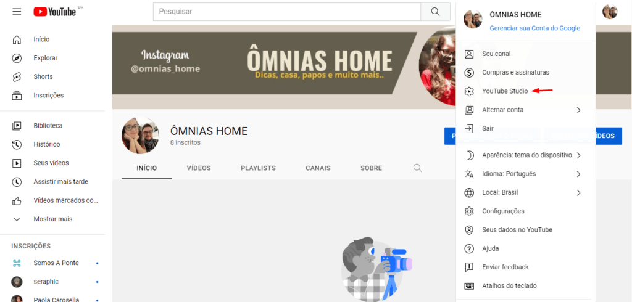Click the YouTube logo
Viewport: 632px width, 302px height.
pos(55,12)
